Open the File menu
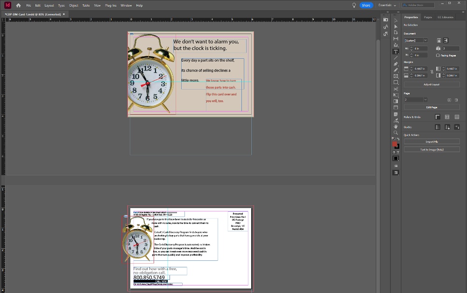Screen dimensions: 467x293 (x=28, y=5)
